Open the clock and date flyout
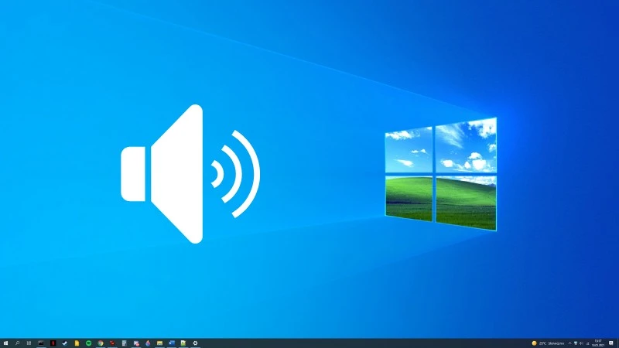 (598, 343)
